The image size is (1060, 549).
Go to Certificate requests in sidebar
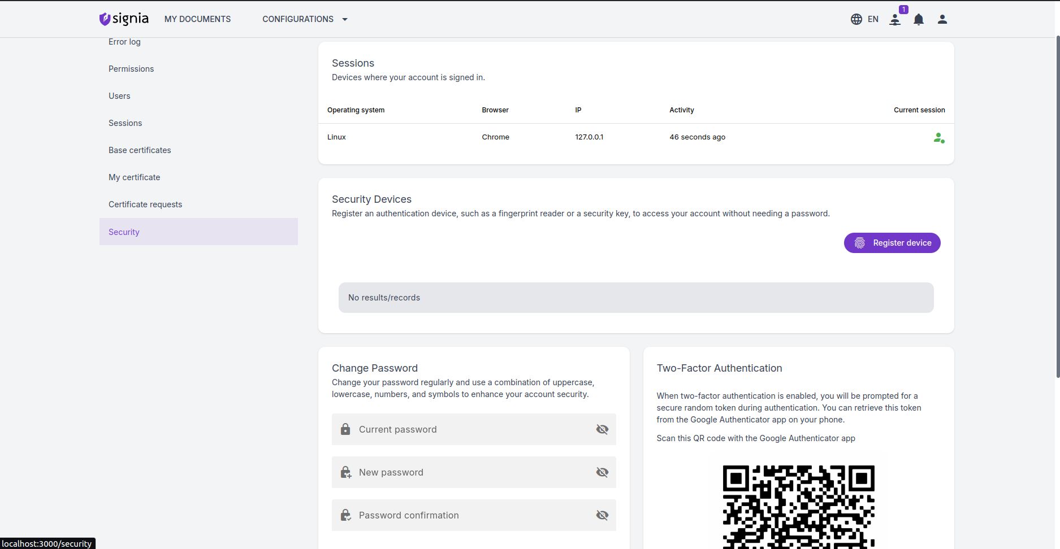(145, 204)
